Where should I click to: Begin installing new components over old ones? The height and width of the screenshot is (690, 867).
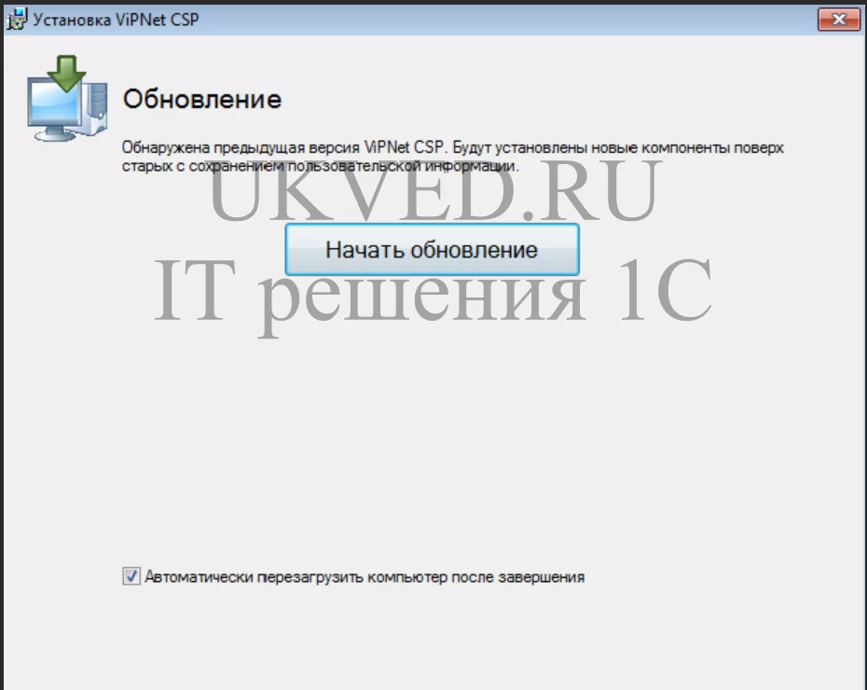(432, 249)
